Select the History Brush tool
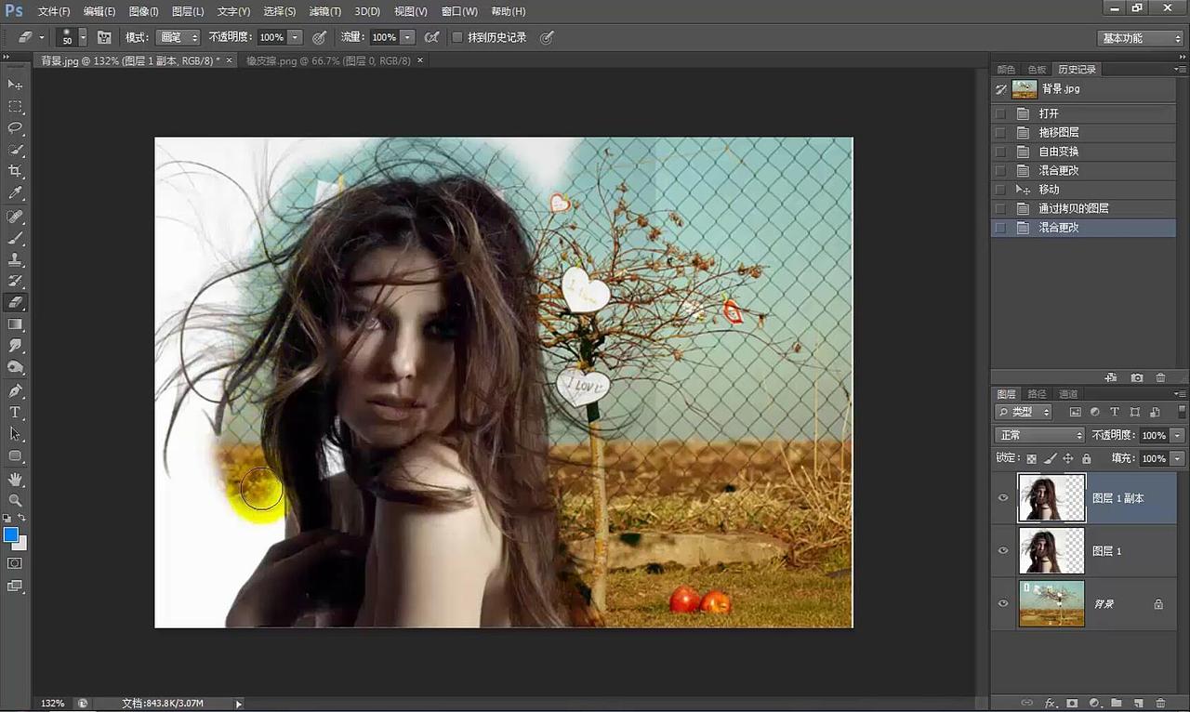Image resolution: width=1190 pixels, height=712 pixels. [15, 281]
